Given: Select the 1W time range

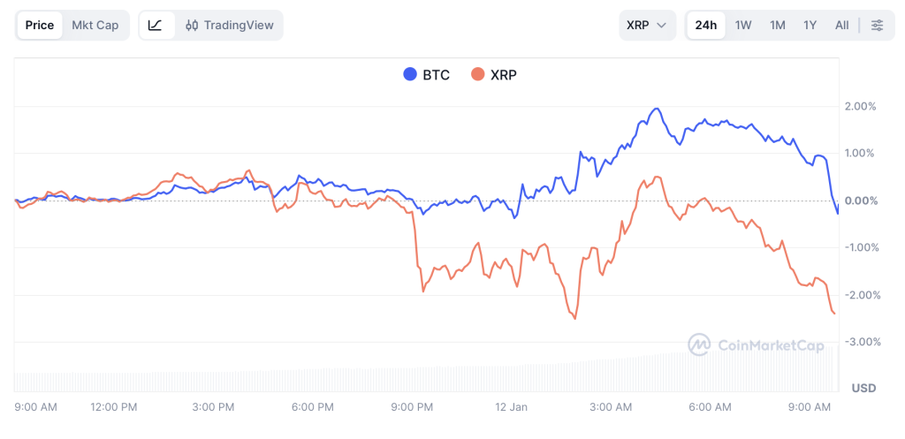Looking at the screenshot, I should (x=743, y=25).
